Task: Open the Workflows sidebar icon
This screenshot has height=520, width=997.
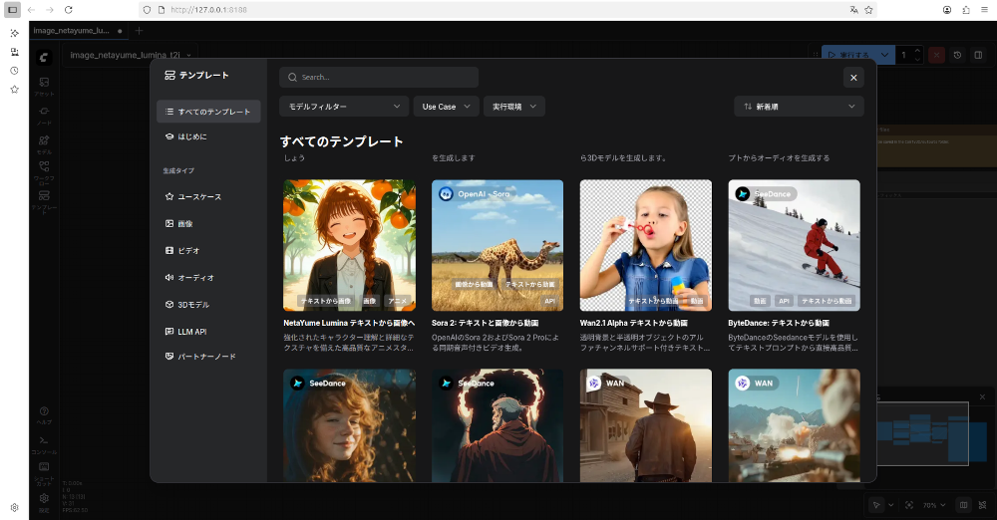Action: point(44,171)
